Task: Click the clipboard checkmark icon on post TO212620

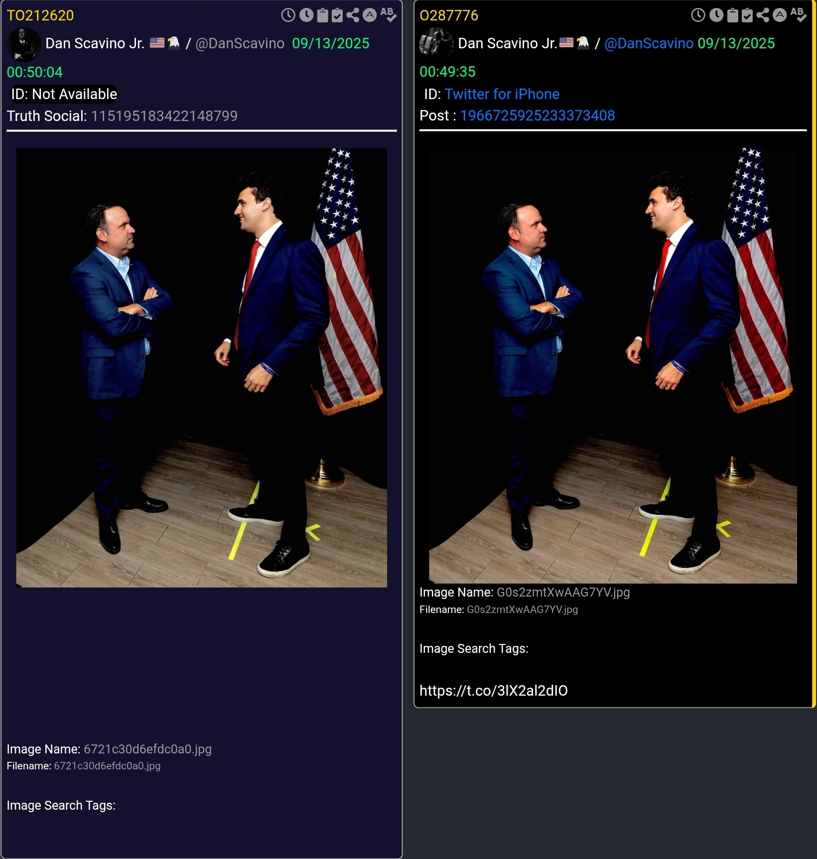Action: [x=337, y=15]
